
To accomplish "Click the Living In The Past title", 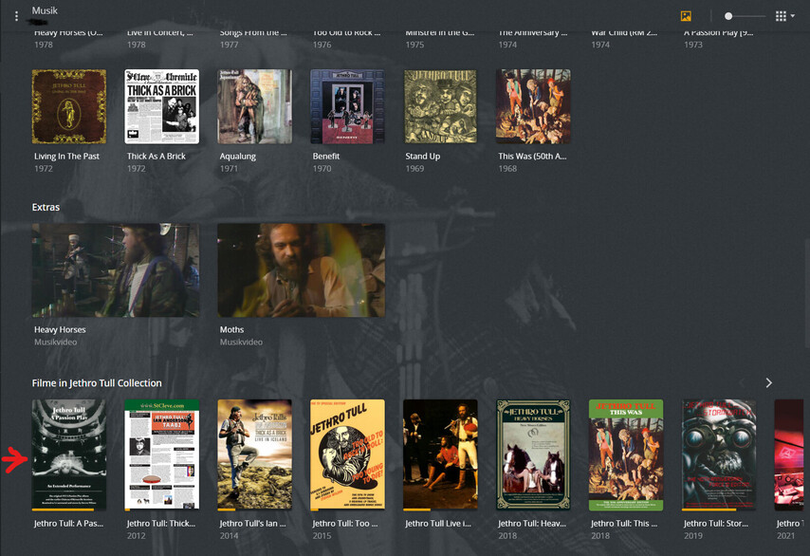I will 66,156.
